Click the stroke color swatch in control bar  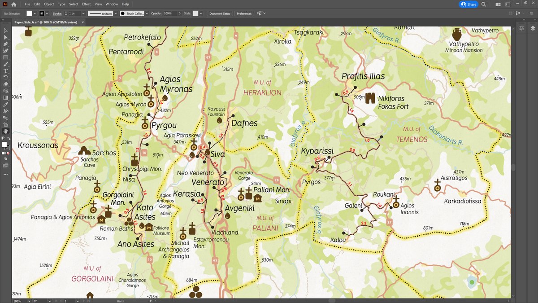coord(41,13)
